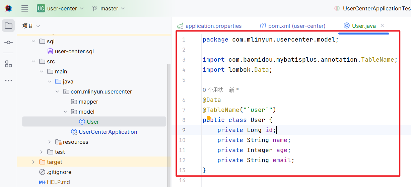Image resolution: width=411 pixels, height=187 pixels.
Task: Select the UserCenterApplicationTests run configuration
Action: [376, 8]
